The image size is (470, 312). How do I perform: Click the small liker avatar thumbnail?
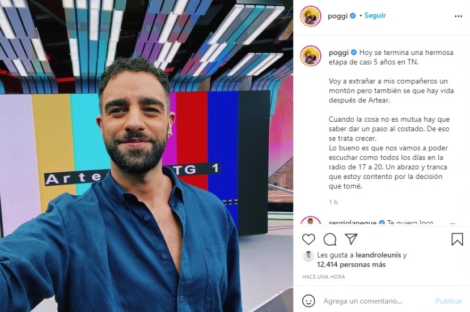308,257
